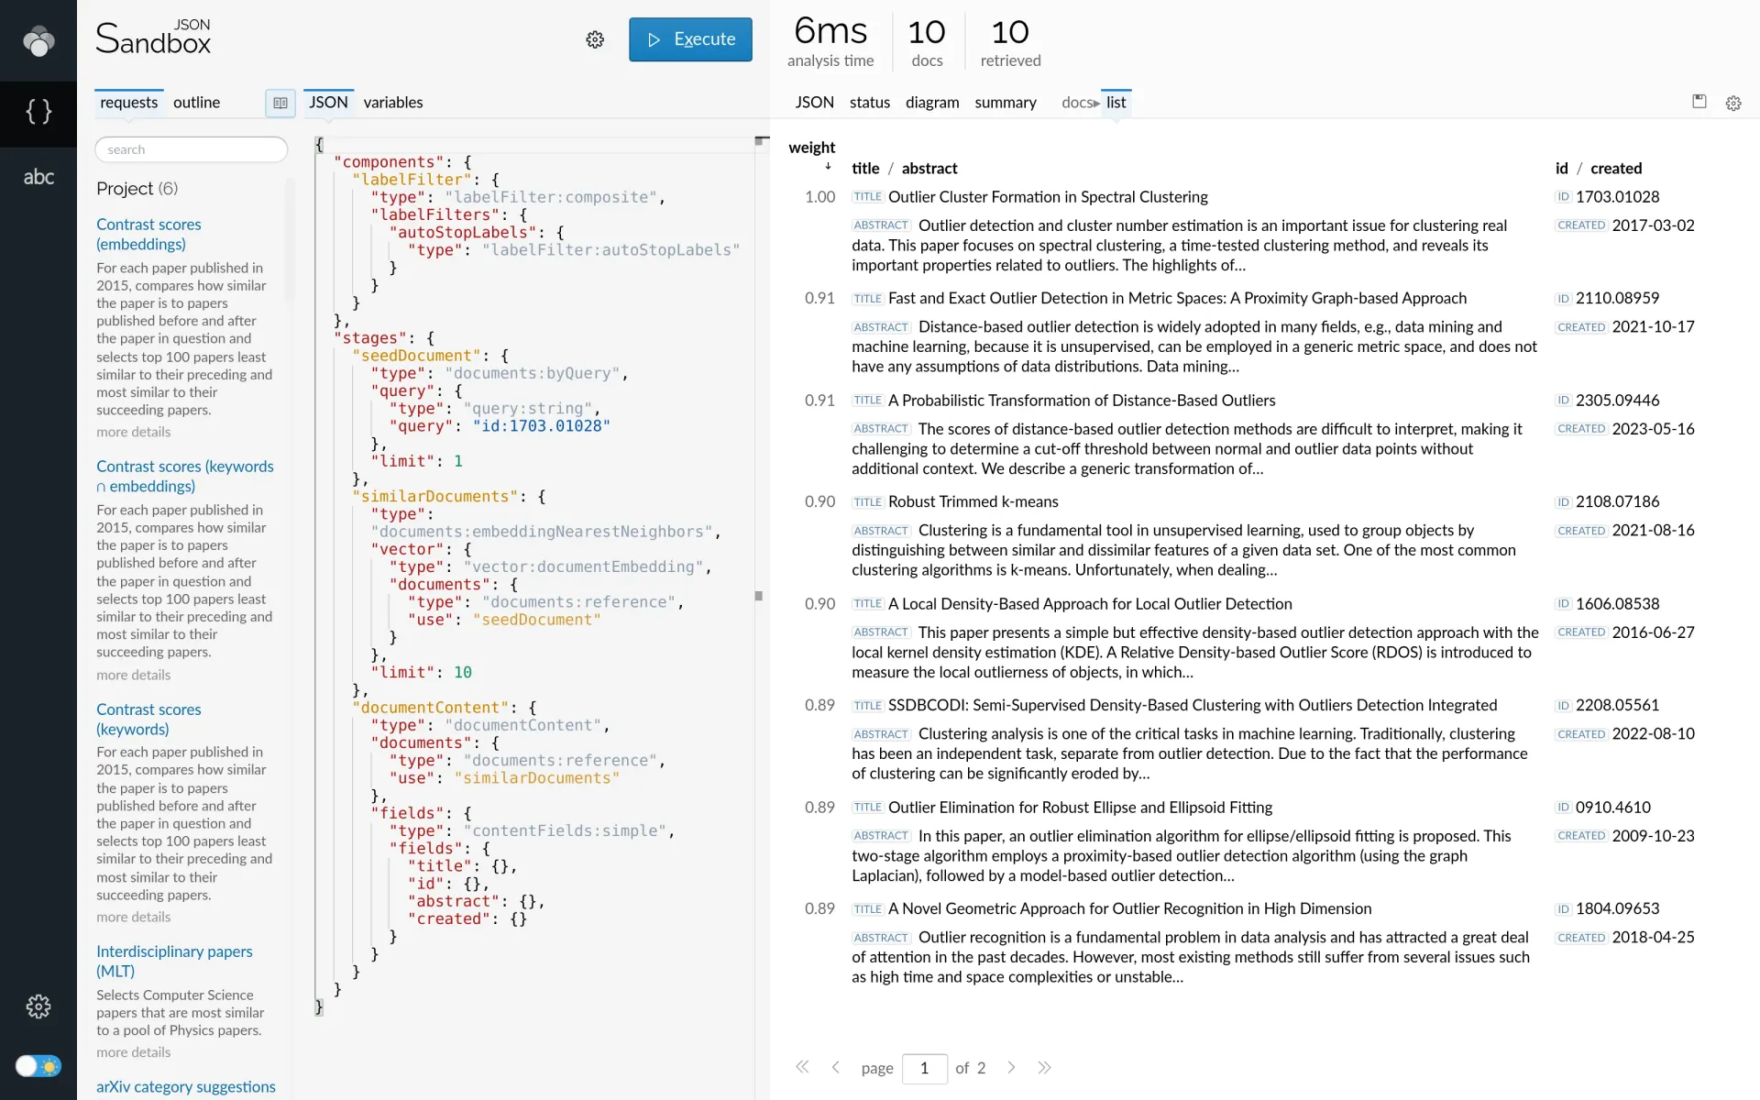This screenshot has width=1760, height=1100.
Task: Show more details under keywords ∩ embeddings
Action: (x=133, y=675)
